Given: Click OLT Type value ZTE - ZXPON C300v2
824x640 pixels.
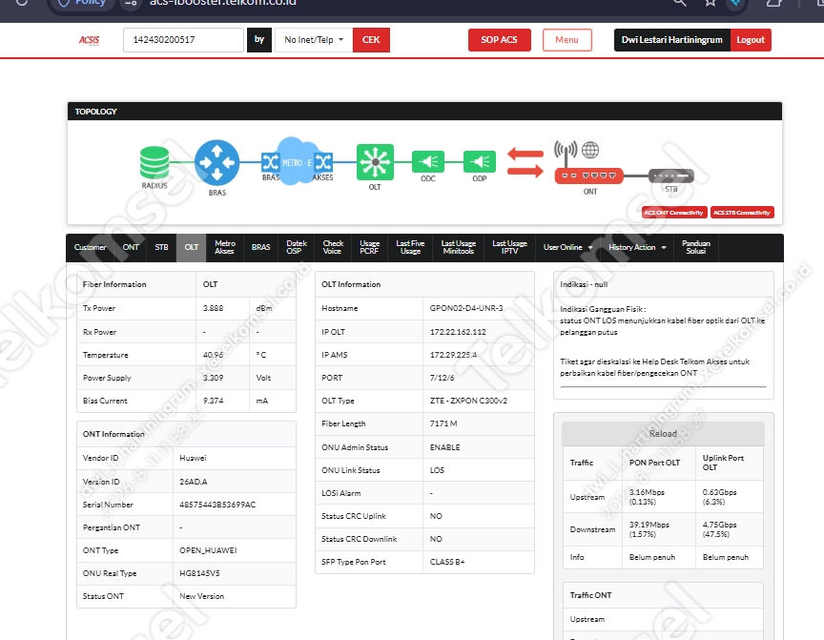Looking at the screenshot, I should point(468,401).
